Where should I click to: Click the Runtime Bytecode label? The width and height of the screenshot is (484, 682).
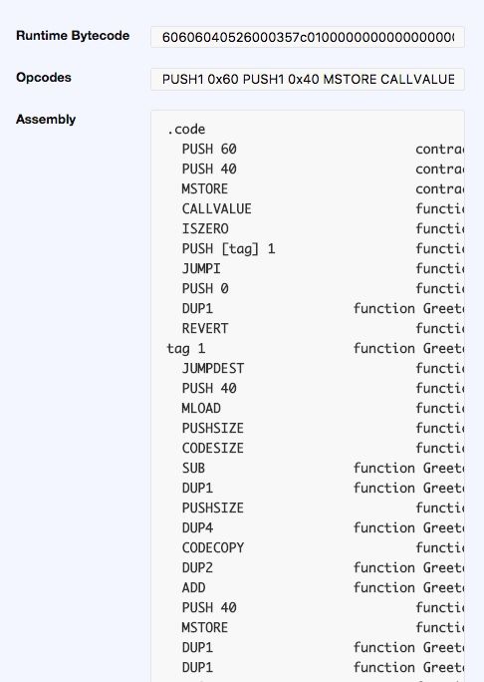click(73, 36)
